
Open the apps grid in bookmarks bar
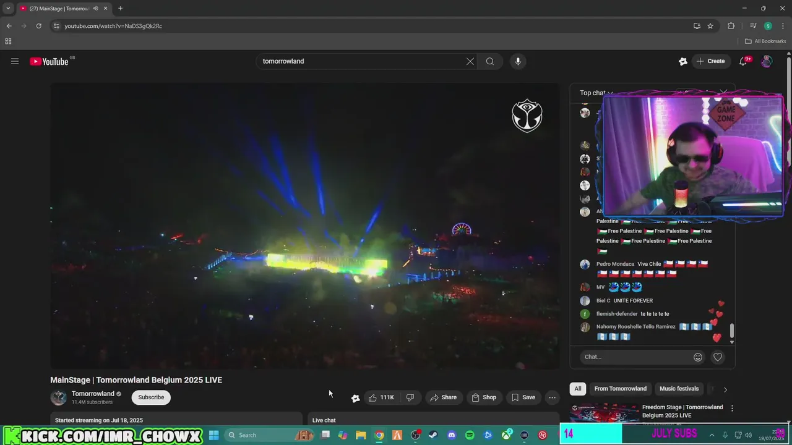pos(8,41)
